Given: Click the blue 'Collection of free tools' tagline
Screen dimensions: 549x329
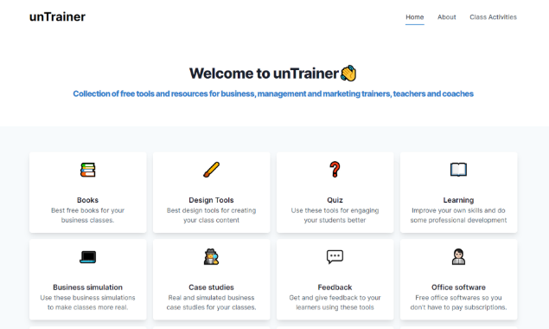Looking at the screenshot, I should (x=273, y=94).
